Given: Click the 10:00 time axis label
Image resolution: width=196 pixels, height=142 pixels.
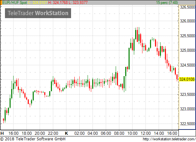Looking at the screenshot, I should coord(133,133).
